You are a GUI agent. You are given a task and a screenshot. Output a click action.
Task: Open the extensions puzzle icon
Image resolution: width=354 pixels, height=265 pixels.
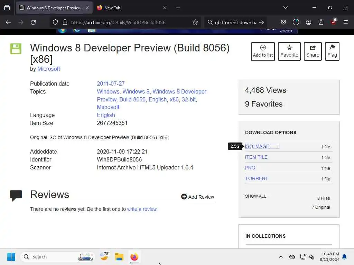point(321,22)
